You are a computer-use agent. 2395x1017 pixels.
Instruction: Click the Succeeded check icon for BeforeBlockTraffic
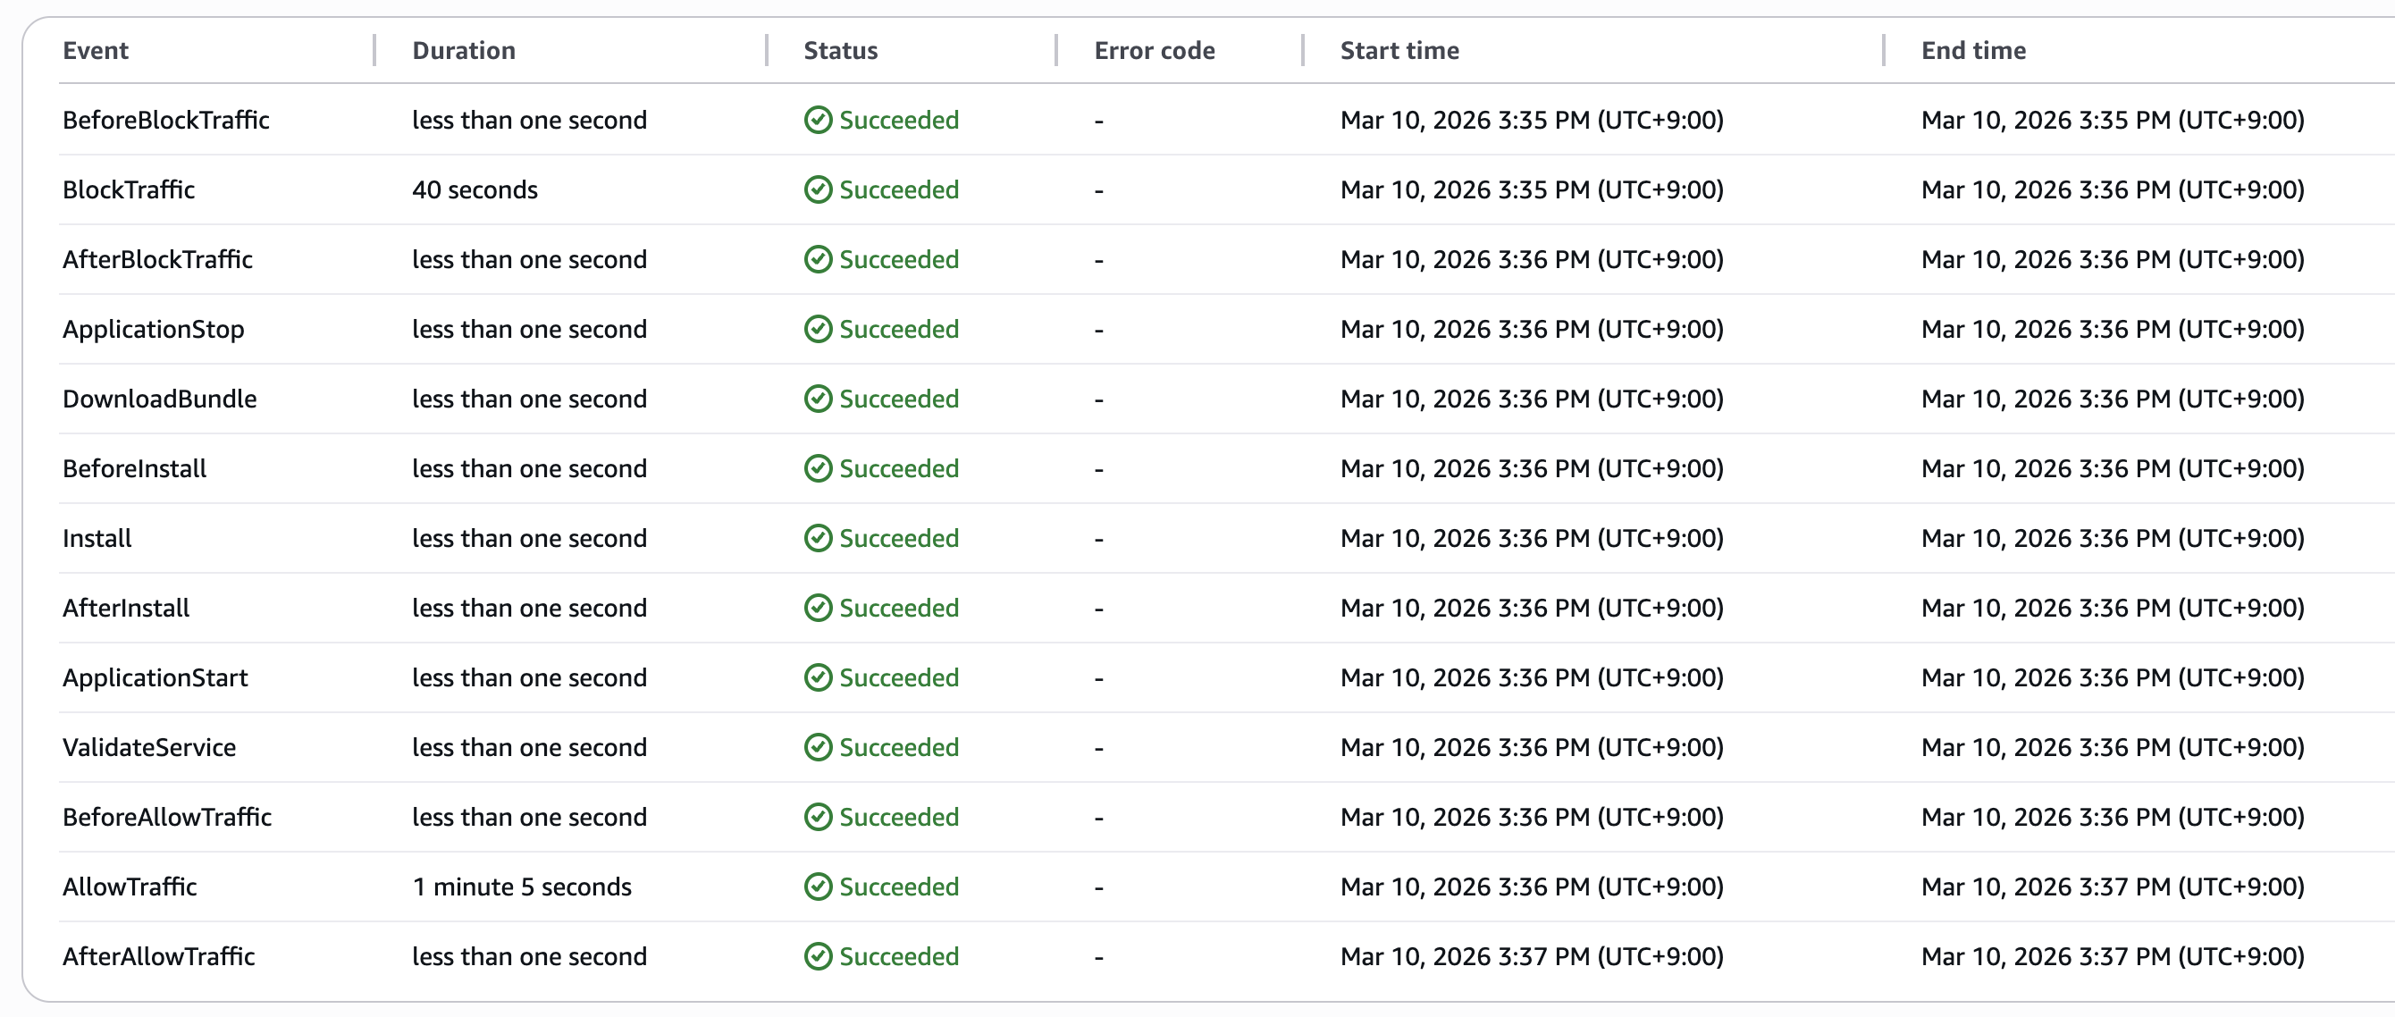817,120
